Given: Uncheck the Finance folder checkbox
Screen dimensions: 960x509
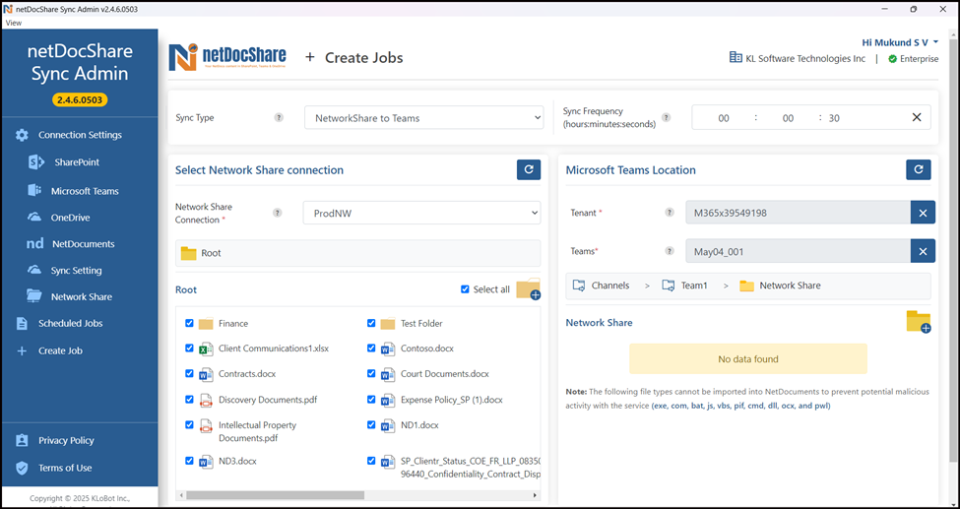Looking at the screenshot, I should point(189,323).
